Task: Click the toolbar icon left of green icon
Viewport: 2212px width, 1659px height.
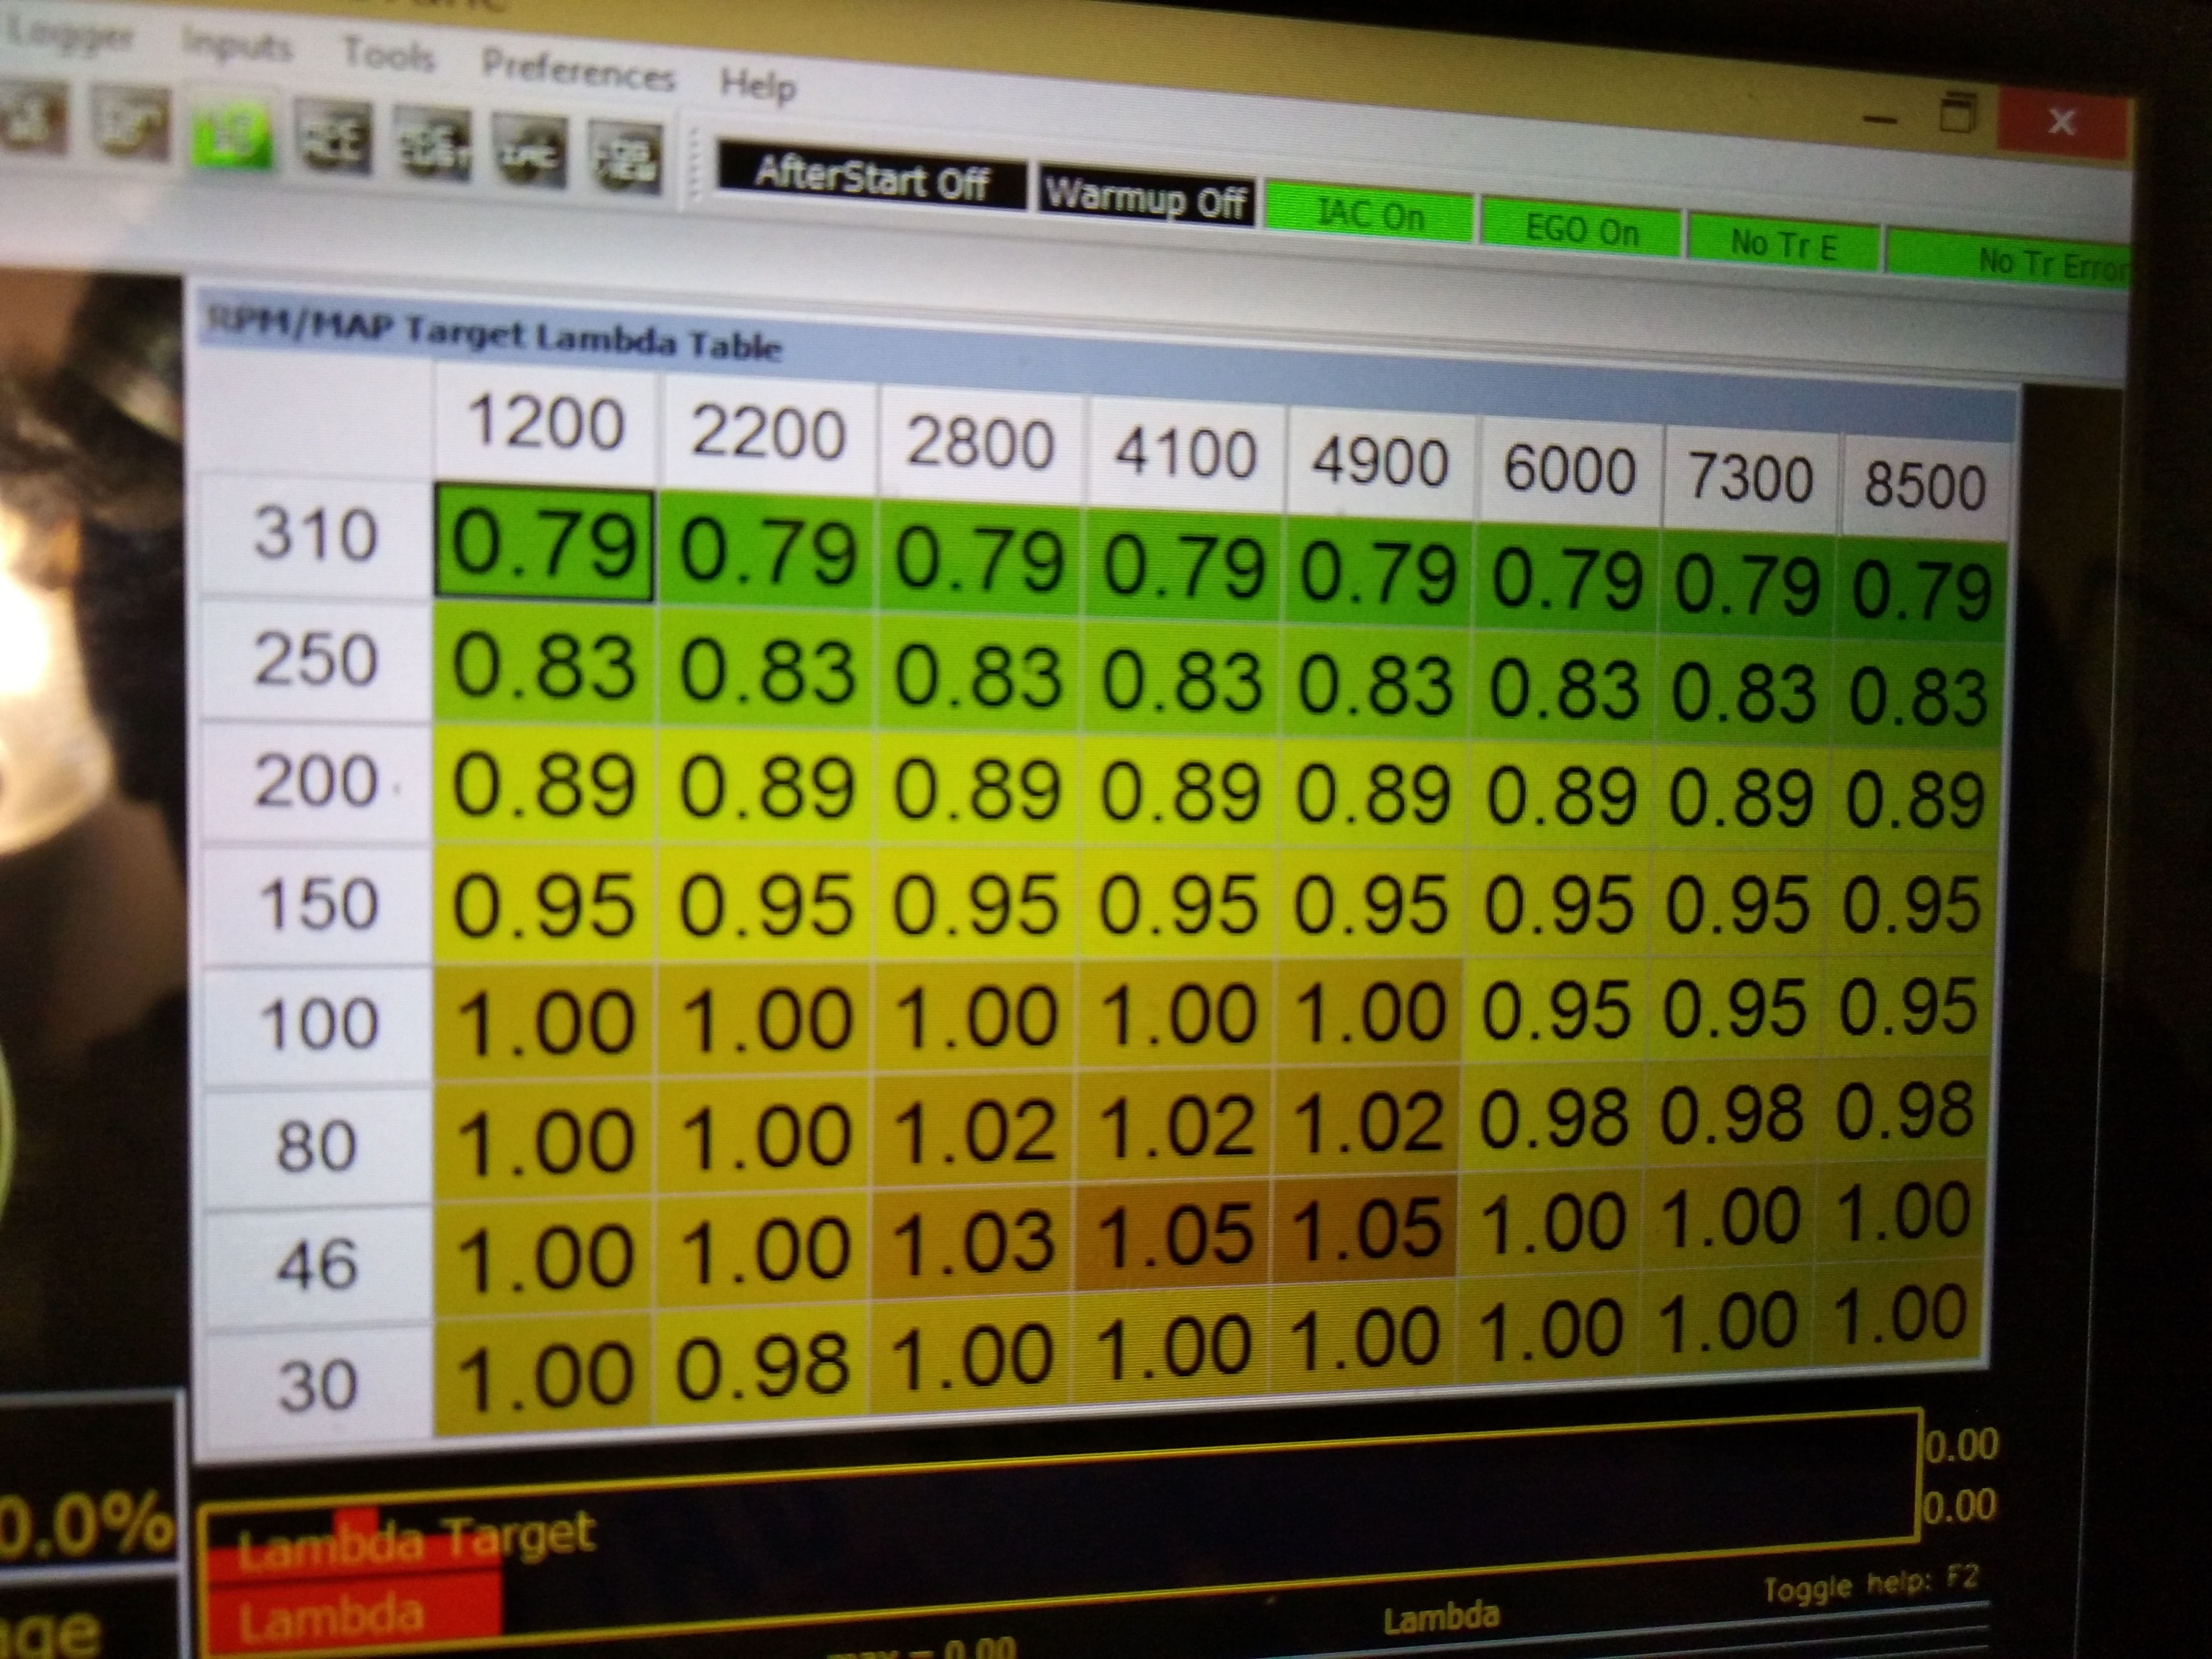Action: [130, 127]
